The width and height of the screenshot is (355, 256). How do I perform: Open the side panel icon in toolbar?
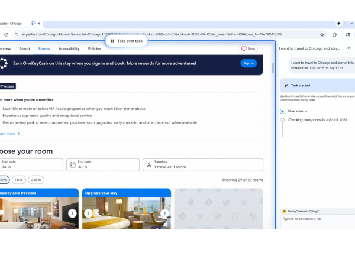pos(348,35)
